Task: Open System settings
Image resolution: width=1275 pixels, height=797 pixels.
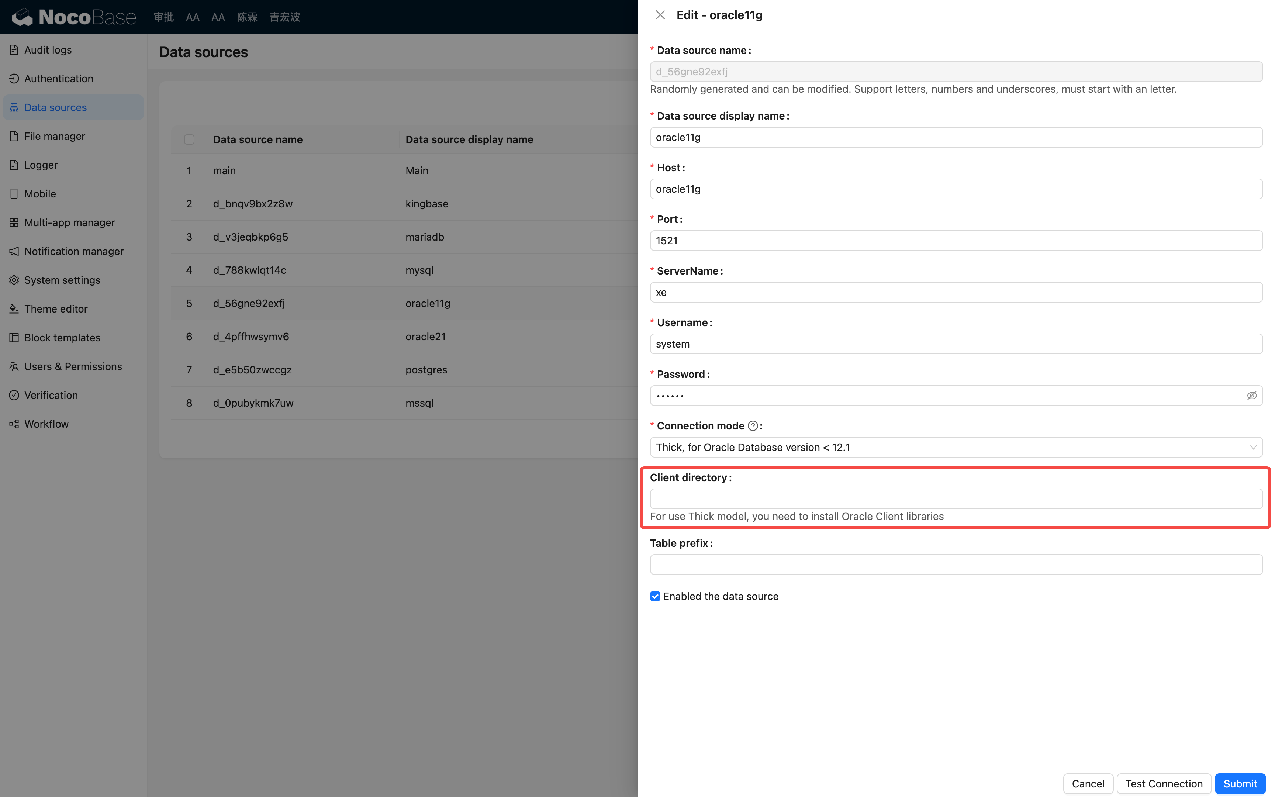Action: 62,280
